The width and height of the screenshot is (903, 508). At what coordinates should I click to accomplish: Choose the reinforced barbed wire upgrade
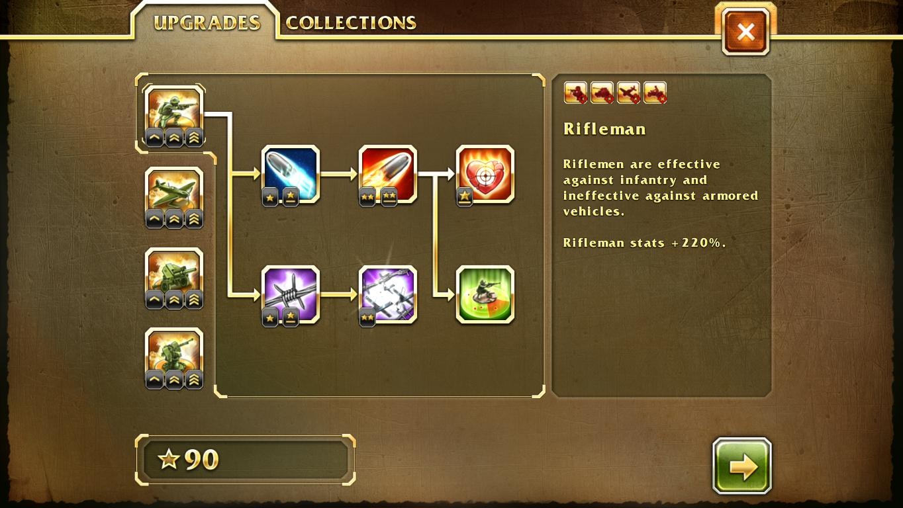(388, 294)
